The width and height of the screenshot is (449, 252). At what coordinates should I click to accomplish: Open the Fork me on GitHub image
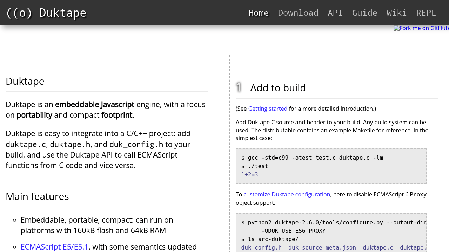coord(421,28)
